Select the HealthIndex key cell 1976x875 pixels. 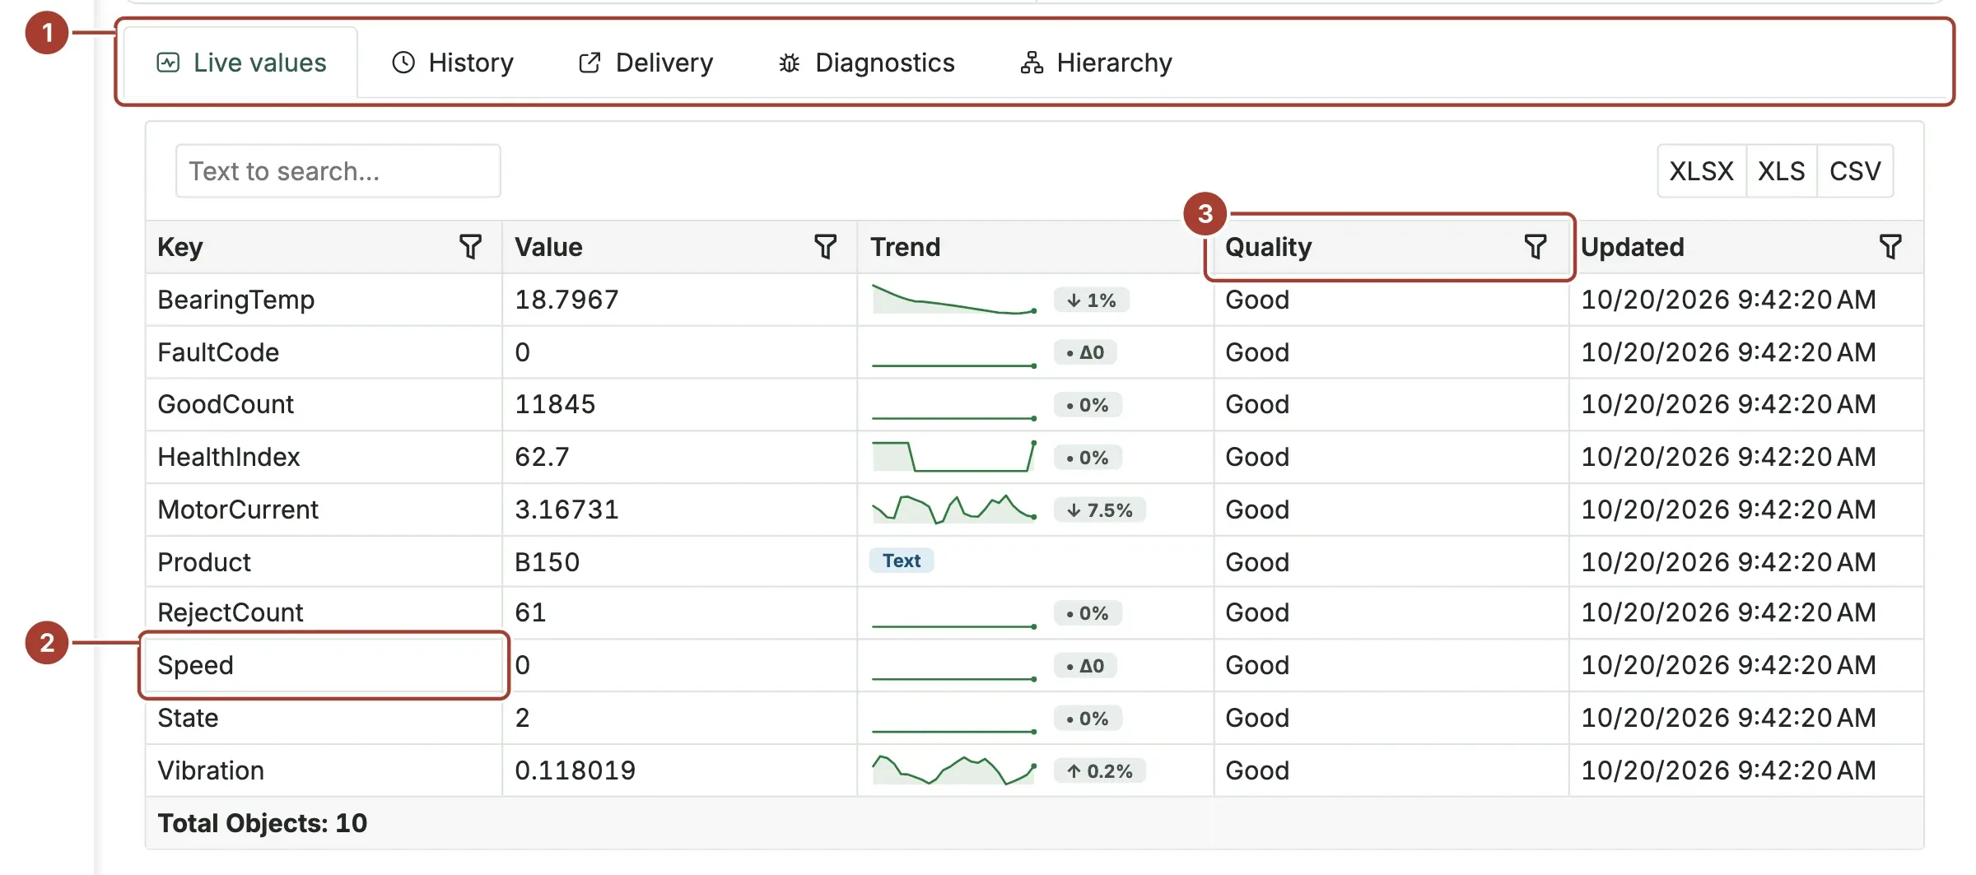point(324,457)
